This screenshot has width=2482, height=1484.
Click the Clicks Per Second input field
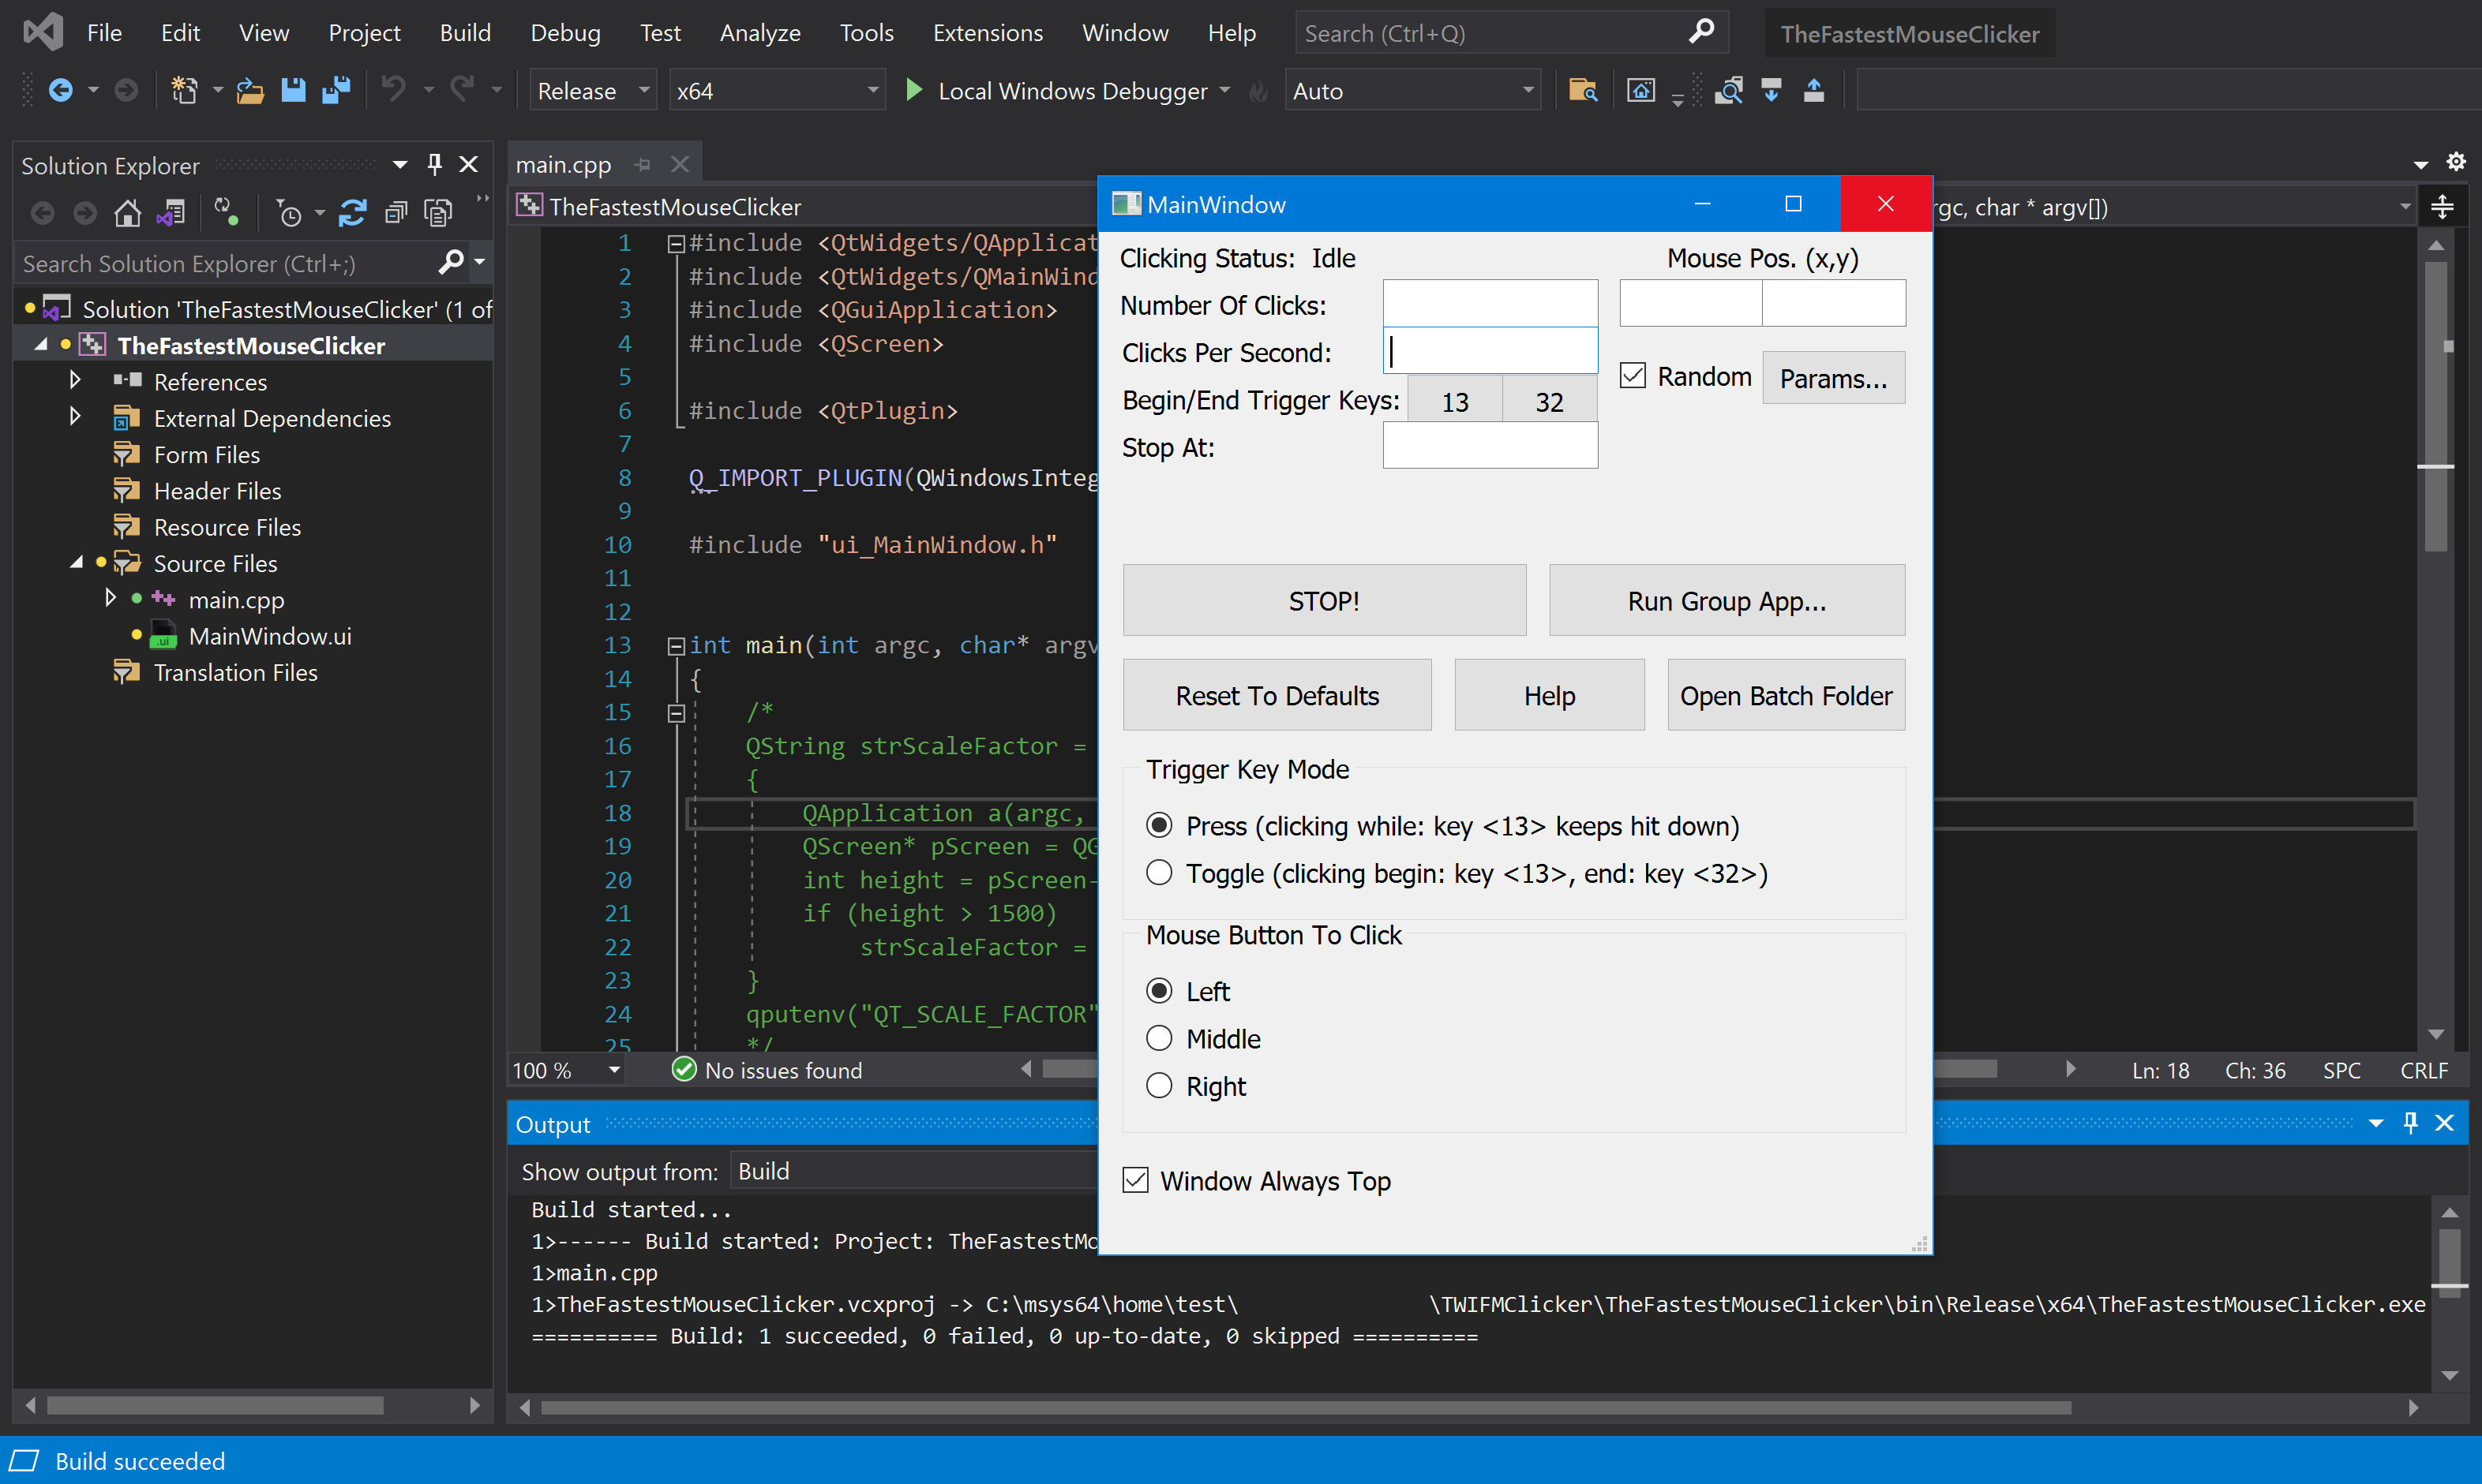point(1492,352)
